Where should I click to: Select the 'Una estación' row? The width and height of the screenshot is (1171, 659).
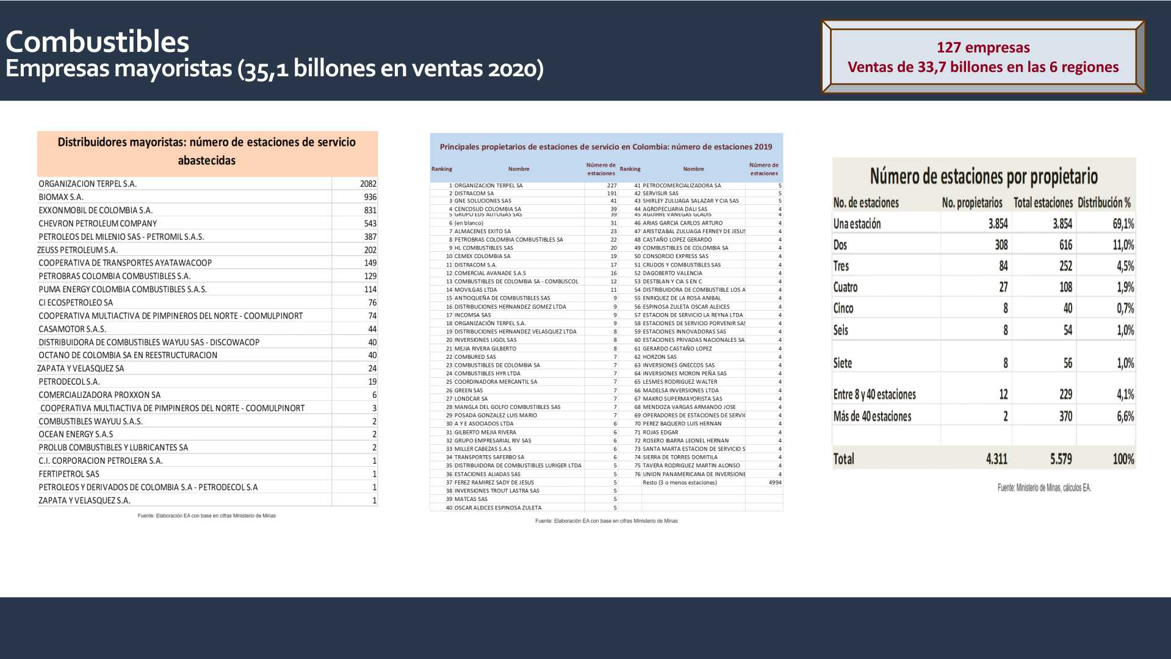pos(984,224)
